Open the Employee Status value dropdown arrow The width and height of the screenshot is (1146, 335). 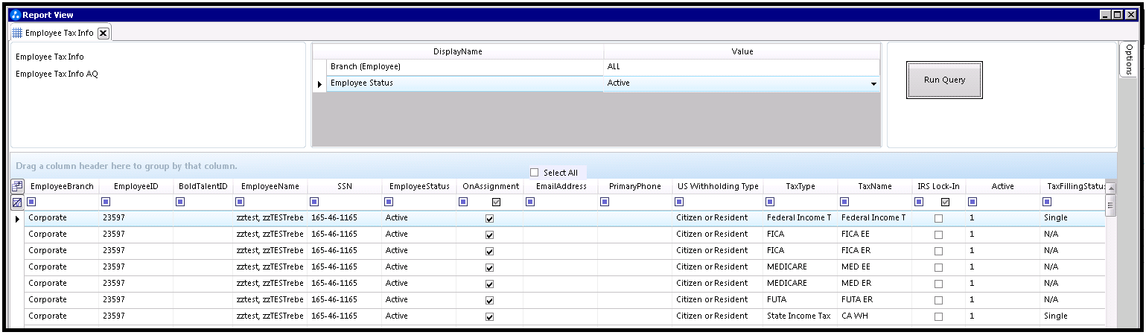click(873, 84)
